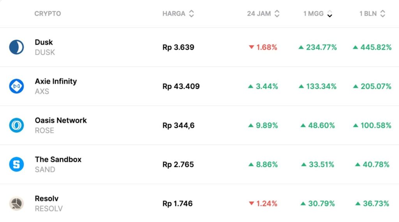399x222 pixels.
Task: Toggle the 1 MGG sort arrow
Action: pyautogui.click(x=330, y=14)
